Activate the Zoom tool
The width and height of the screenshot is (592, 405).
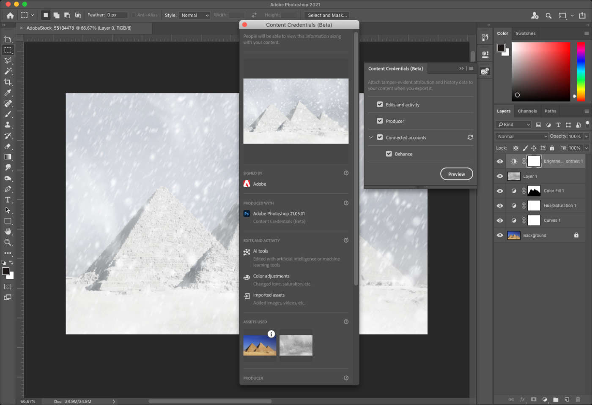pyautogui.click(x=8, y=242)
